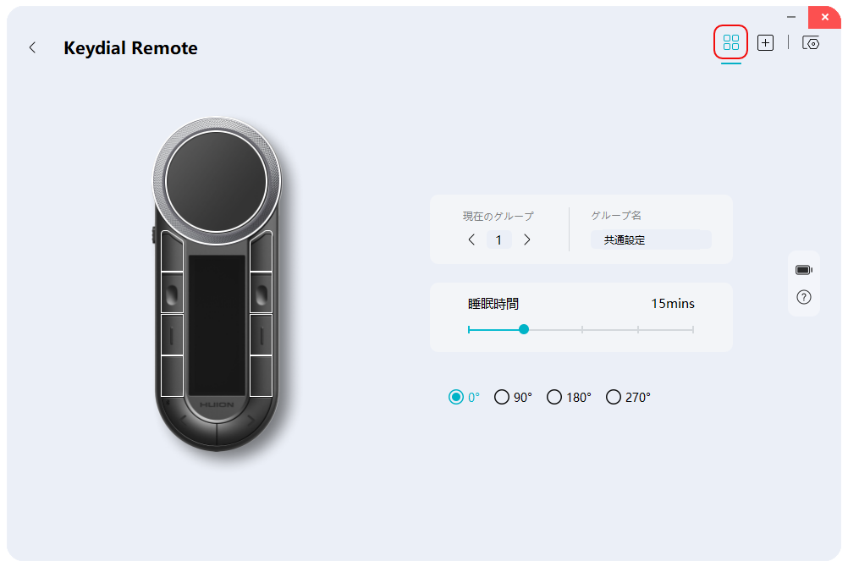848x567 pixels.
Task: Switch to next group with right chevron
Action: [527, 239]
